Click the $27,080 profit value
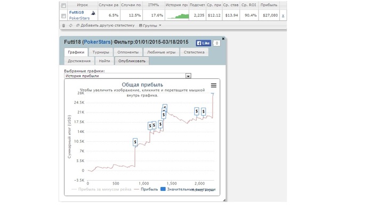 (x=270, y=15)
